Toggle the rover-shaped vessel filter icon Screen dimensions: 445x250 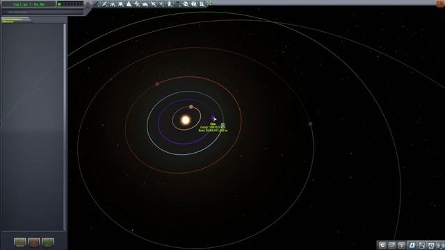(x=145, y=4)
